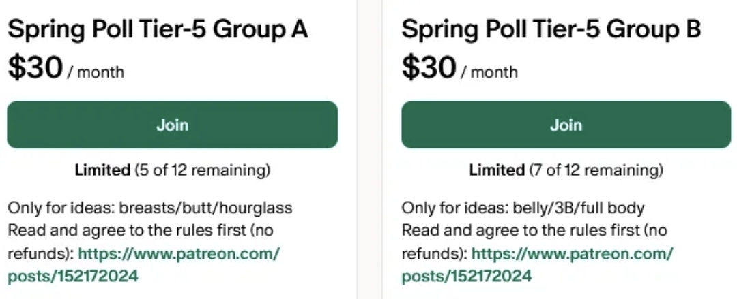Click the bold 'Limited' label under Group A
The image size is (737, 299).
[x=102, y=170]
